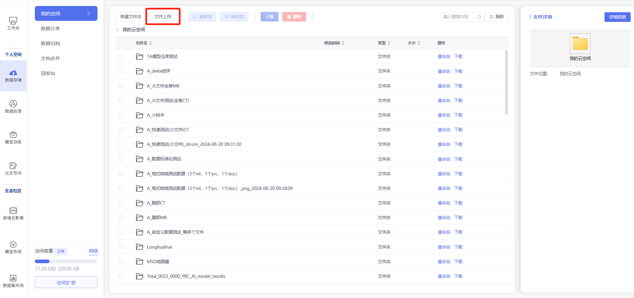634x298 pixels.
Task: Tick checkbox for A_快速测试(小文件)CT row
Action: [x=121, y=130]
